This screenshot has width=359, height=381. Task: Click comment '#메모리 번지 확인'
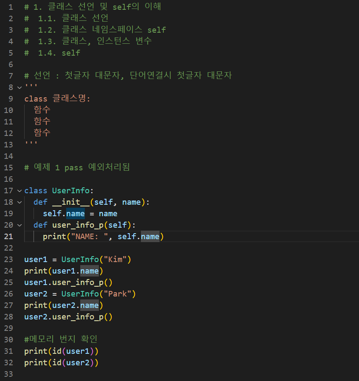coord(61,339)
